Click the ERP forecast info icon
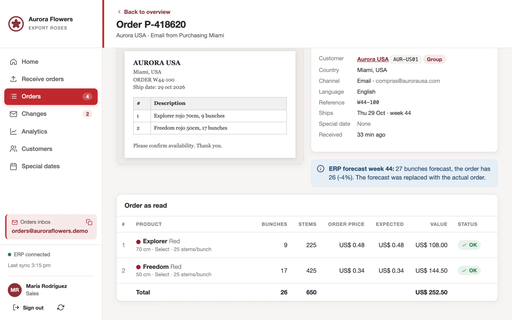This screenshot has width=512, height=320. 321,169
